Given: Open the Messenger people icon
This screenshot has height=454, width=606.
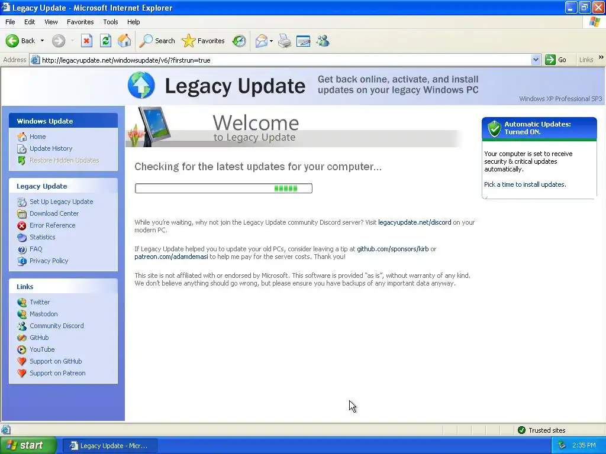Looking at the screenshot, I should pos(323,41).
